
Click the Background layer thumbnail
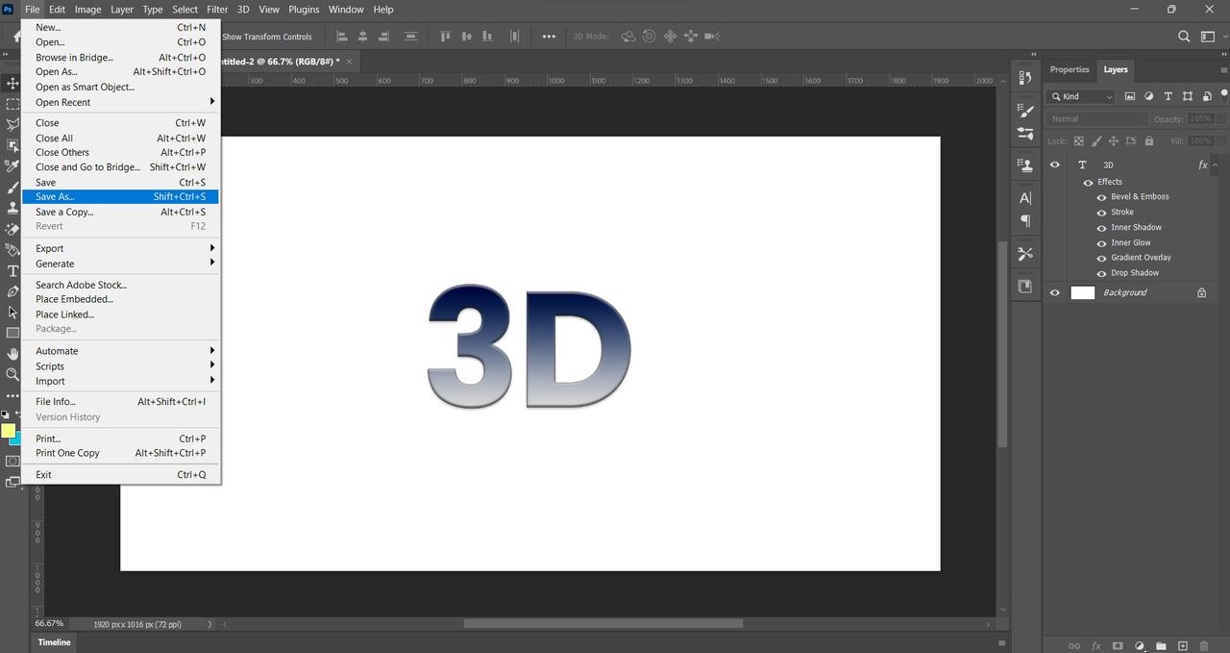tap(1083, 292)
